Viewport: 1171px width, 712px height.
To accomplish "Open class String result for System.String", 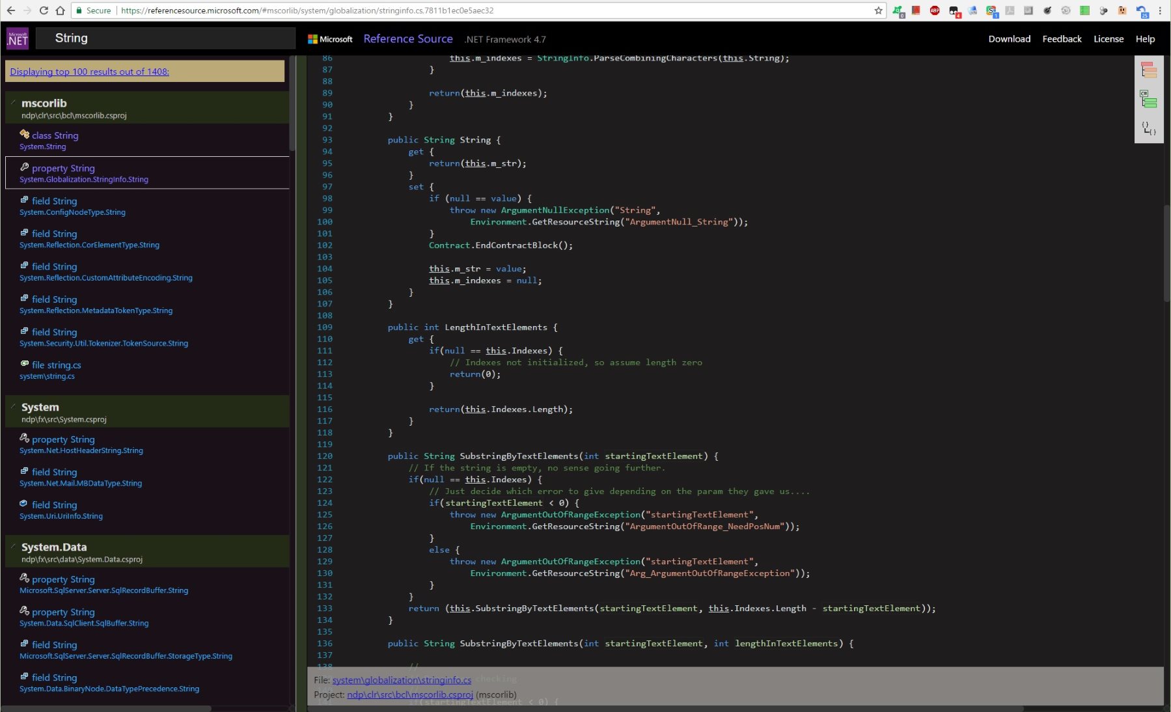I will coord(147,140).
